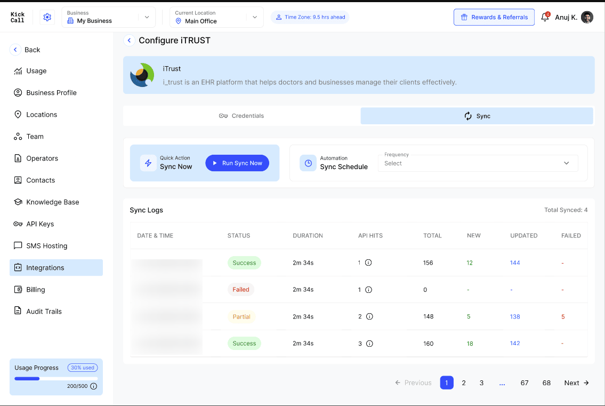Click the lightning Quick Action icon
The image size is (605, 406).
[x=148, y=163]
